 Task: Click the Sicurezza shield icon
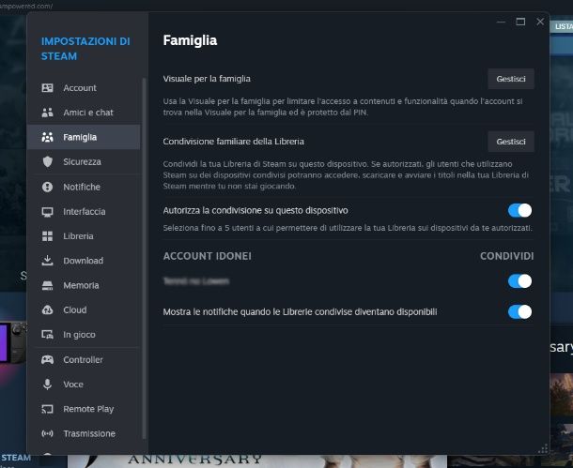(47, 161)
